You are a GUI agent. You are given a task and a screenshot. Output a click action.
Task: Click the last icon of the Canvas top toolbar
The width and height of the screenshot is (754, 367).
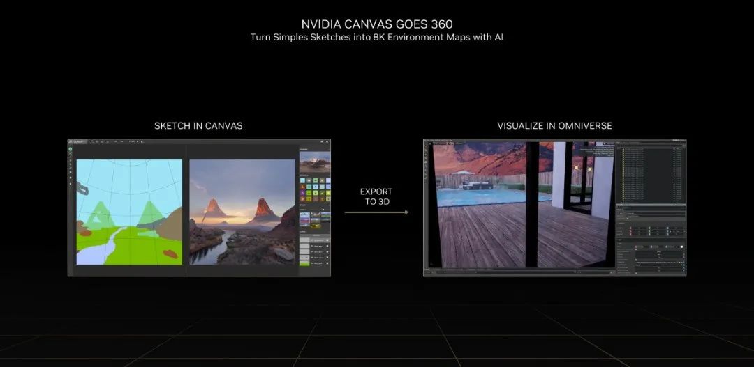tap(142, 141)
